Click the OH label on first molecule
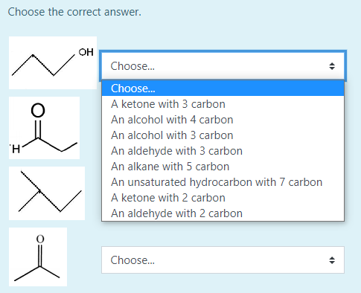 coord(86,52)
